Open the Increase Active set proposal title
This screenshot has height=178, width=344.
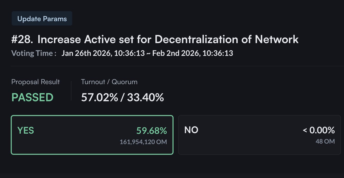coord(168,40)
